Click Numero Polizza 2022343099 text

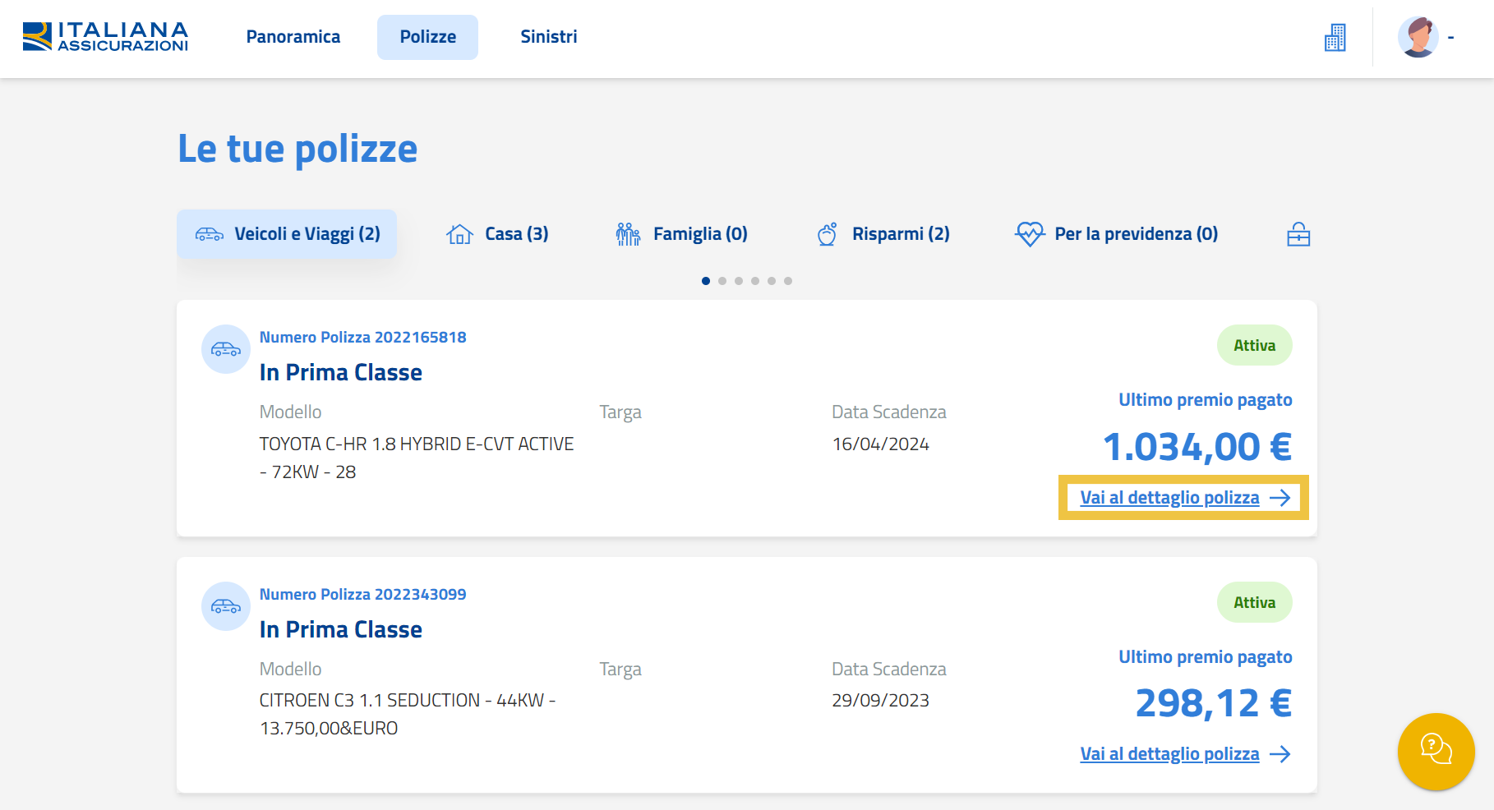[362, 595]
